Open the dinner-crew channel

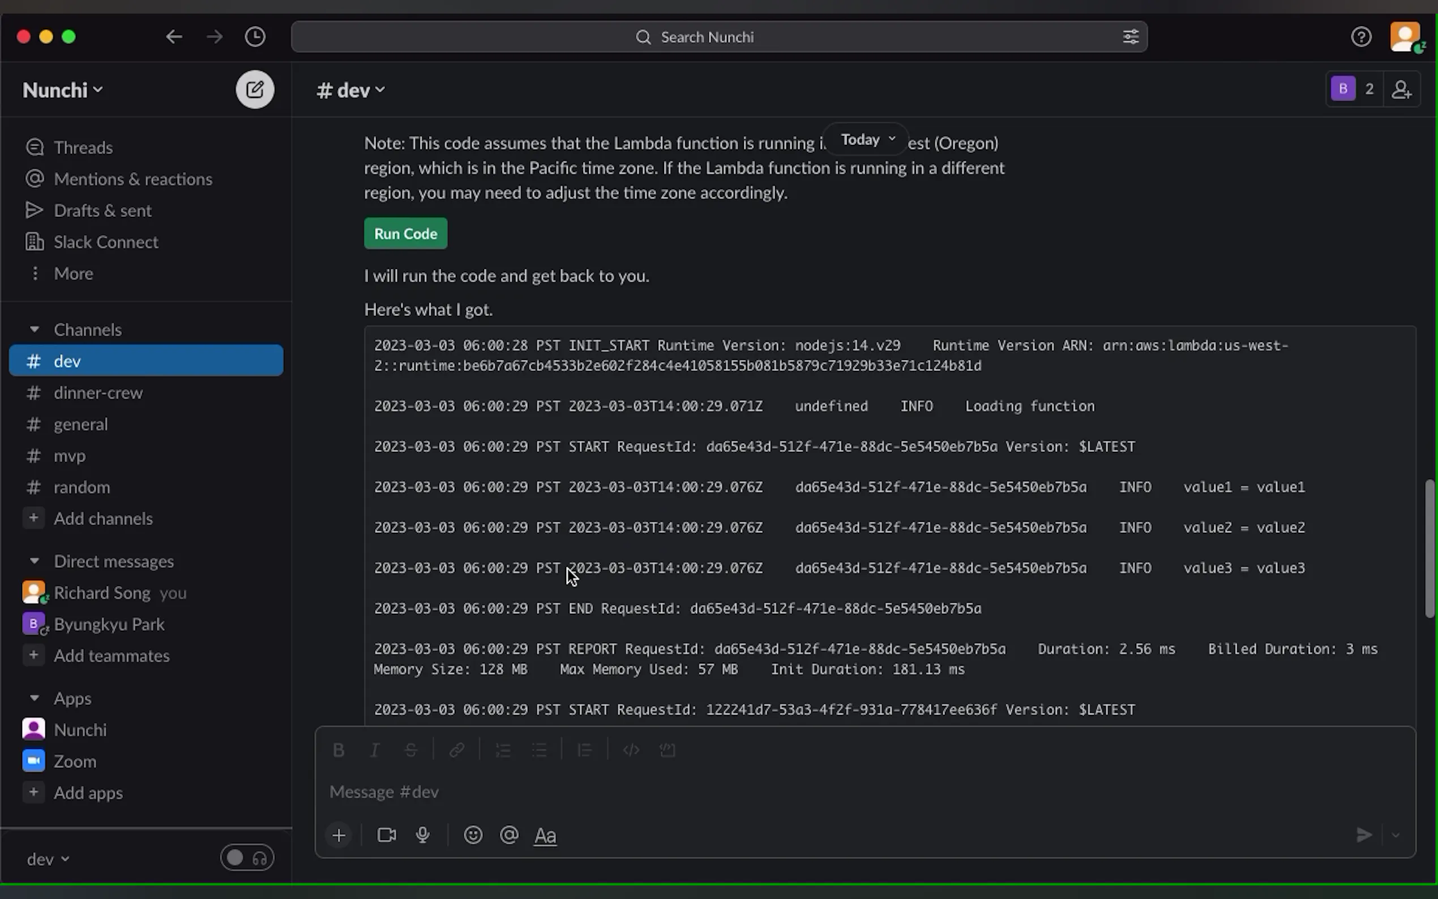[x=98, y=393]
